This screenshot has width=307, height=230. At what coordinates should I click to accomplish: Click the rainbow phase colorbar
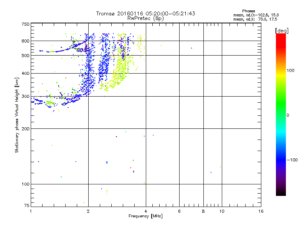(x=281, y=114)
